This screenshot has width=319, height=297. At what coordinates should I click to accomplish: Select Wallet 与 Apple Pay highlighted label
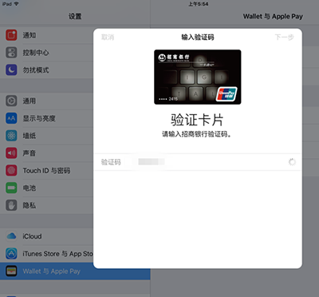[x=52, y=271]
